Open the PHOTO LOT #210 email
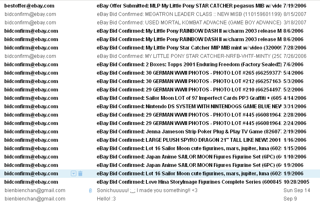This screenshot has height=203, width=320. pos(189,90)
